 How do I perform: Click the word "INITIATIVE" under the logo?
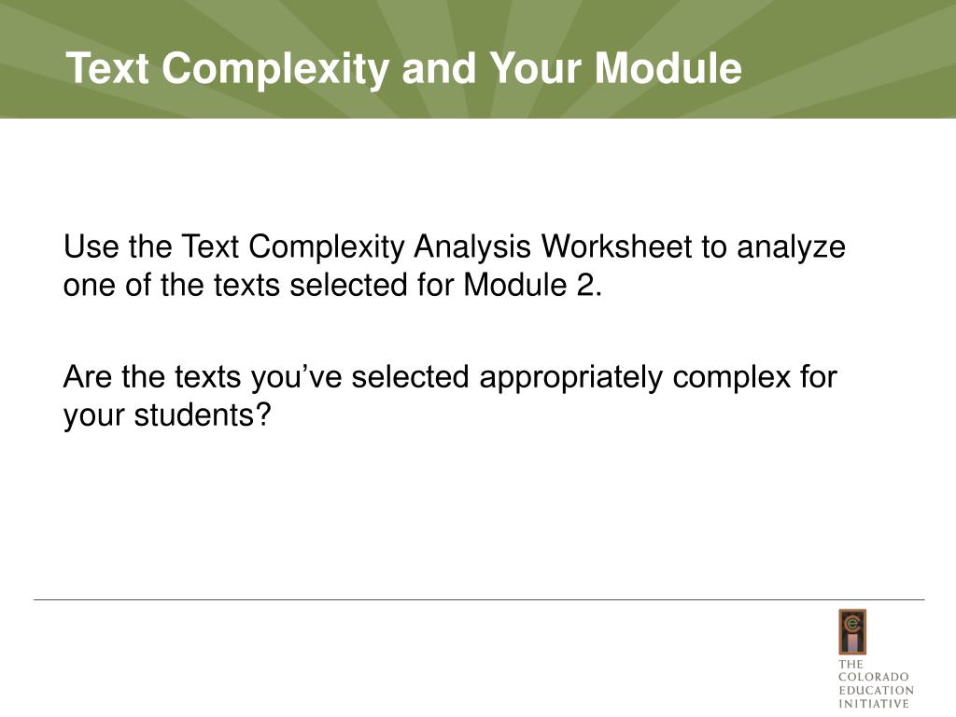click(873, 703)
